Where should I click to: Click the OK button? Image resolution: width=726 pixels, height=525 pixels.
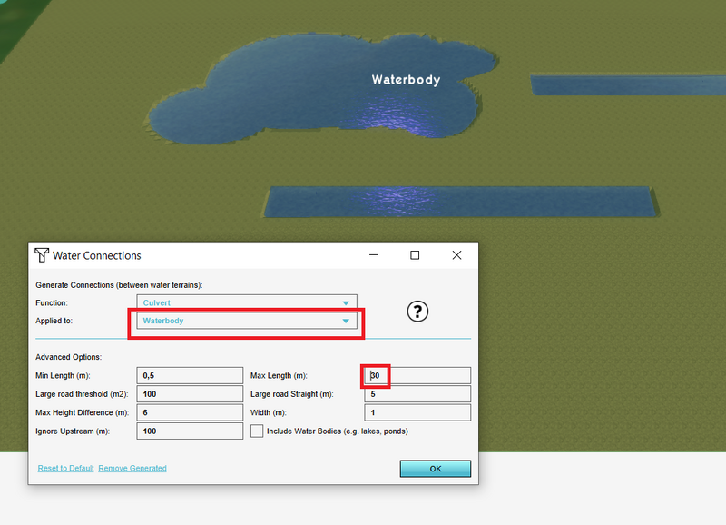[x=435, y=468]
